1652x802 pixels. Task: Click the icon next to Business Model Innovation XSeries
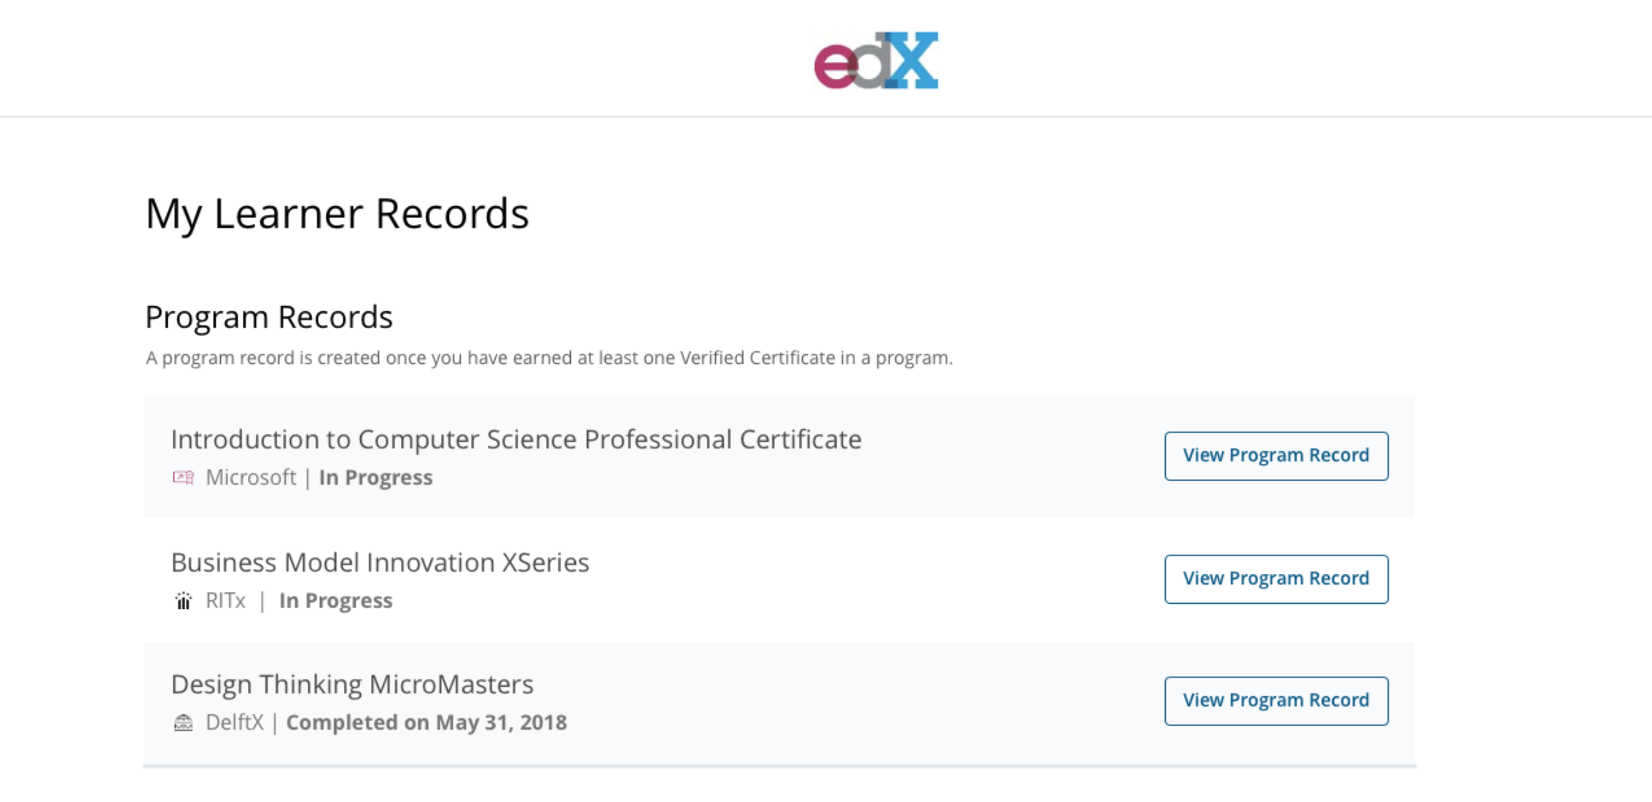(x=184, y=600)
